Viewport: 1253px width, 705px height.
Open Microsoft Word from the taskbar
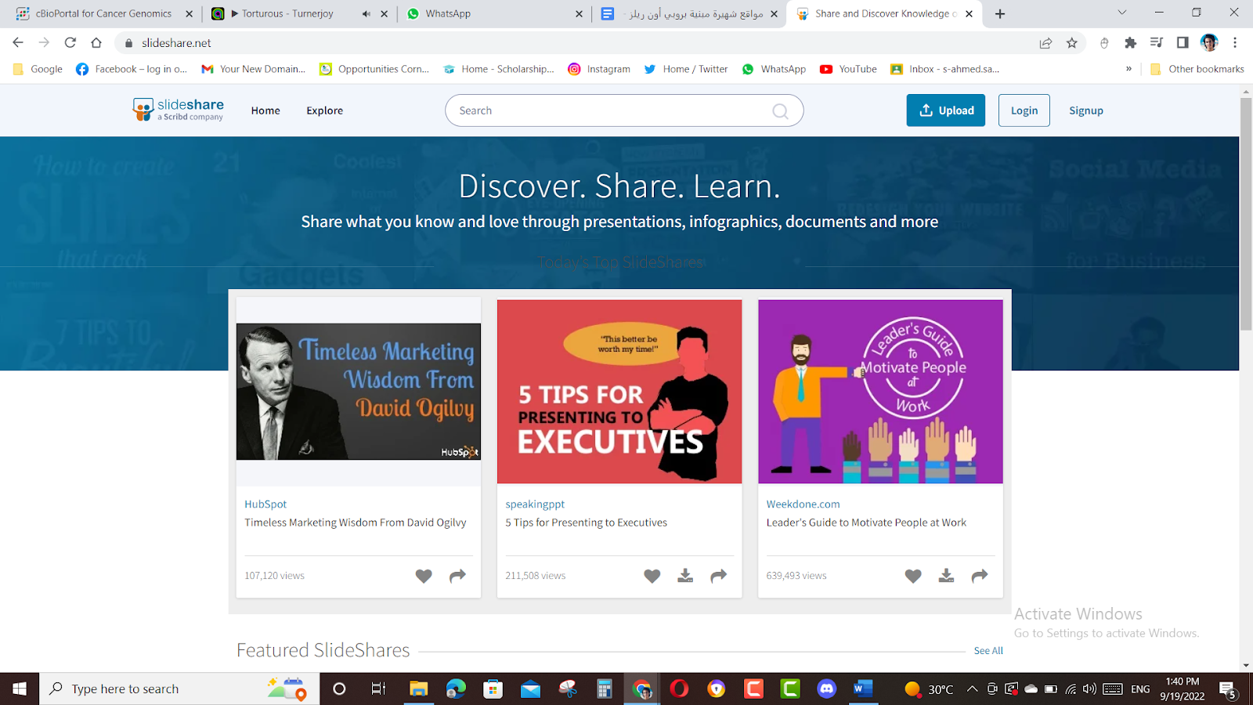click(x=862, y=689)
